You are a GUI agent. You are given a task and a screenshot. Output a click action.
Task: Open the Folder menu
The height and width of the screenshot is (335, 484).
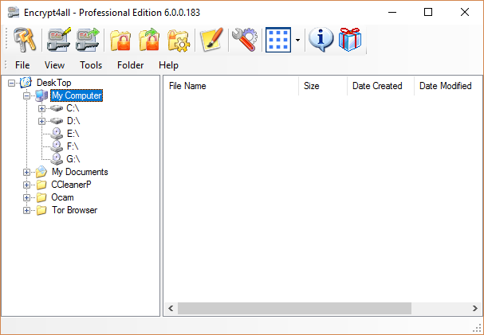tap(130, 65)
